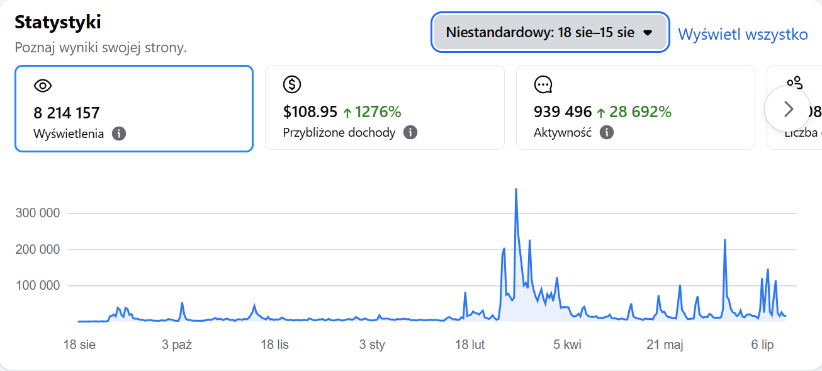
Task: Open the Niestandardowy date range dropdown
Action: tap(549, 33)
